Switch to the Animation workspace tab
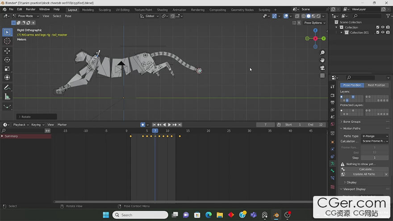Screen dimensions: 393x221 [x=179, y=10]
